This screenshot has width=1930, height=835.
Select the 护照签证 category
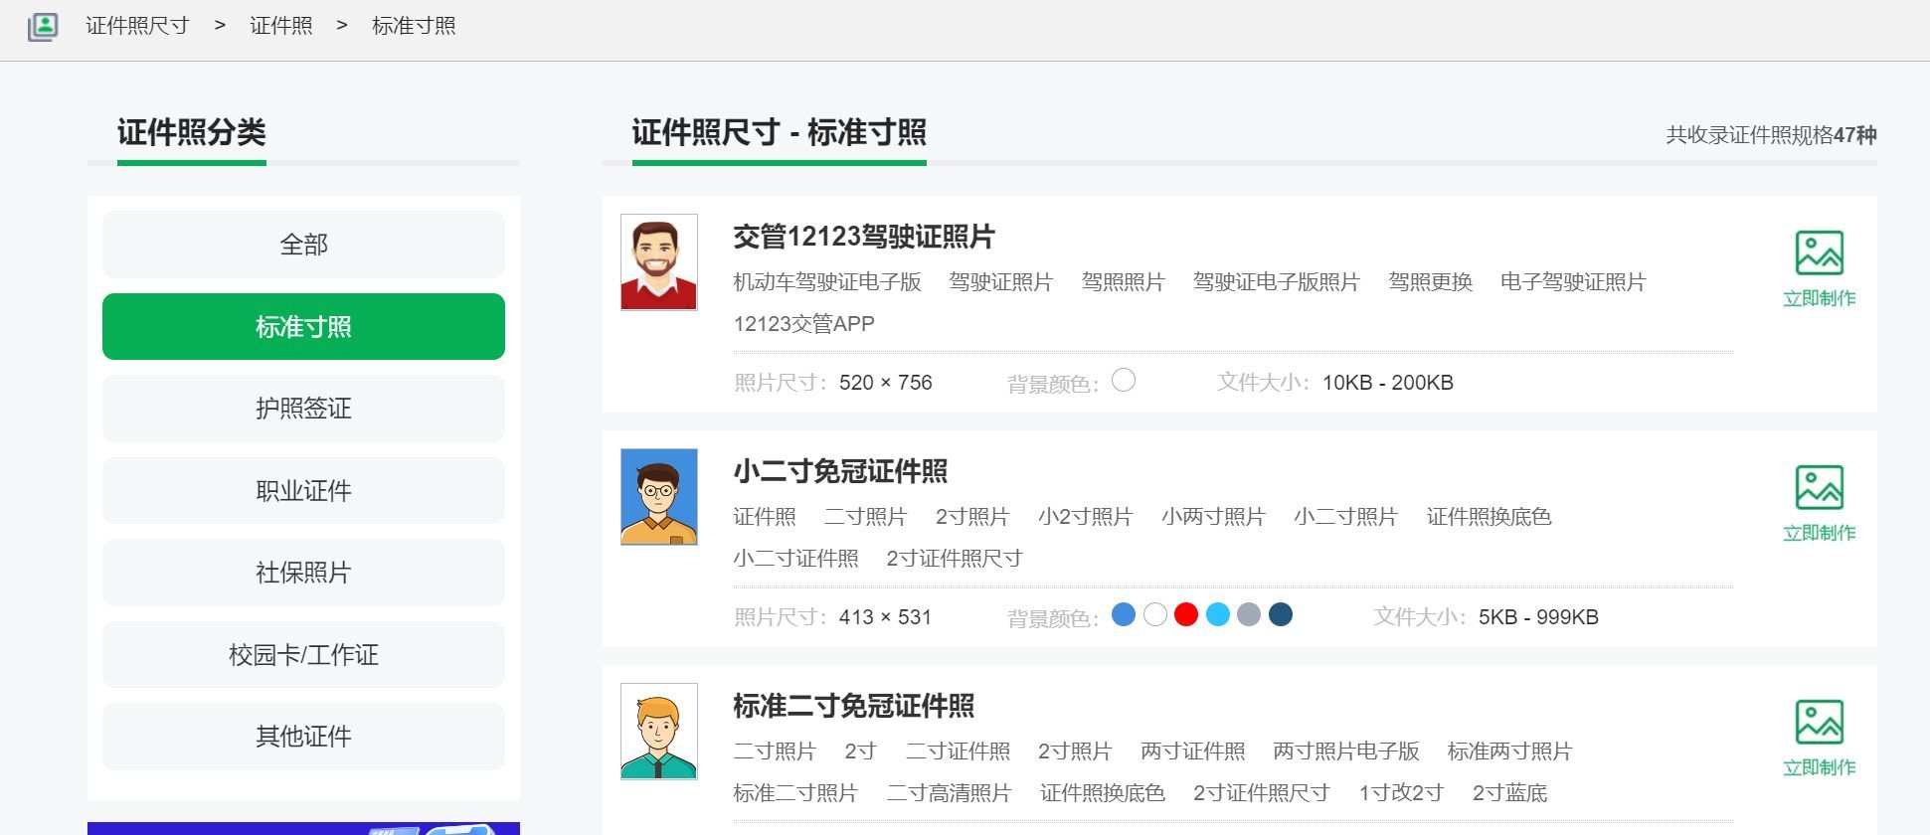303,409
